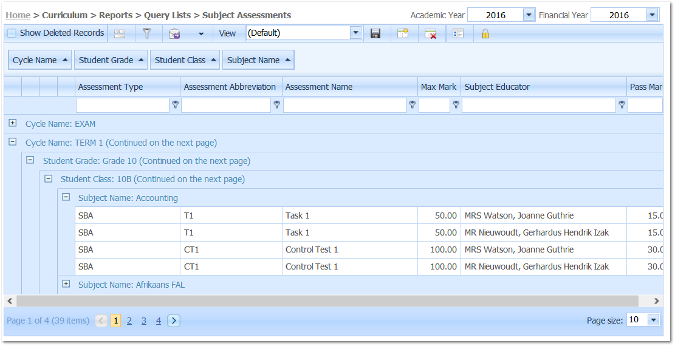Image resolution: width=675 pixels, height=346 pixels.
Task: Open the Academic Year dropdown
Action: coord(529,15)
